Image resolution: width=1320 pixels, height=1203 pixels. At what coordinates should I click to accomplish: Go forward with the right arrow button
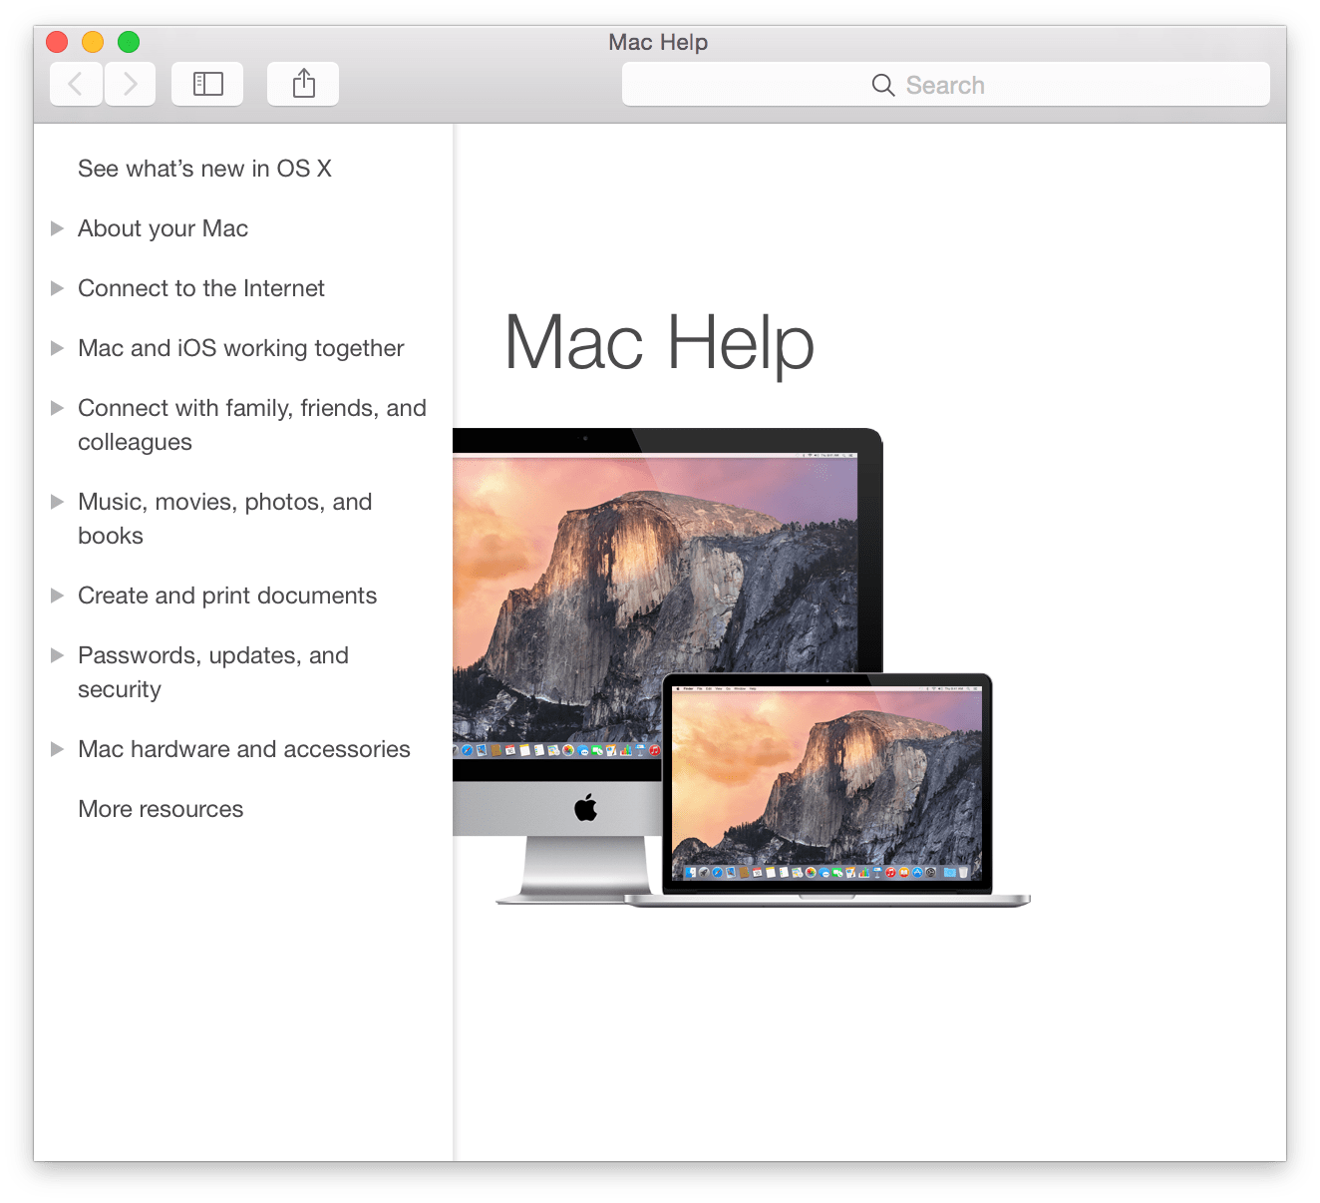[x=130, y=84]
